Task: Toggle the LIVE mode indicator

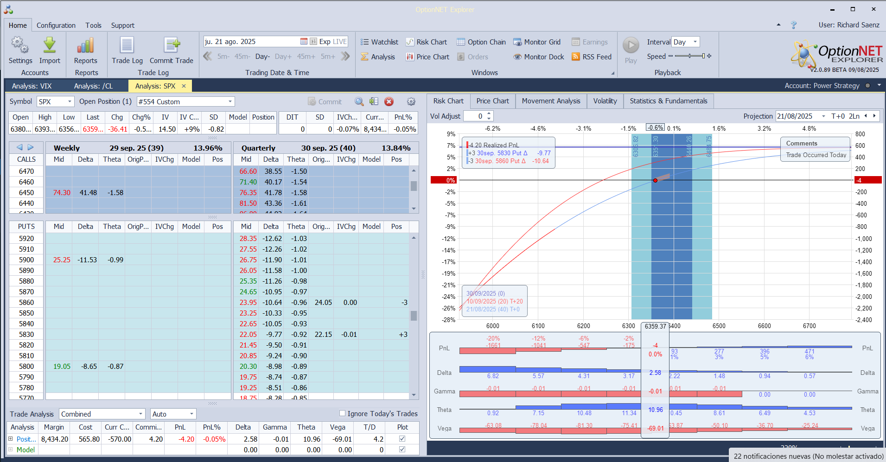Action: point(339,41)
